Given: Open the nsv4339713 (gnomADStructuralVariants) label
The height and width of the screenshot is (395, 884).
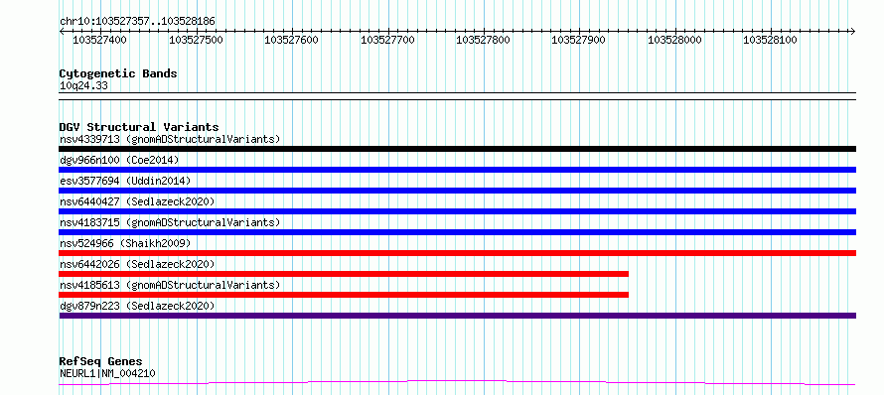Looking at the screenshot, I should [x=170, y=139].
